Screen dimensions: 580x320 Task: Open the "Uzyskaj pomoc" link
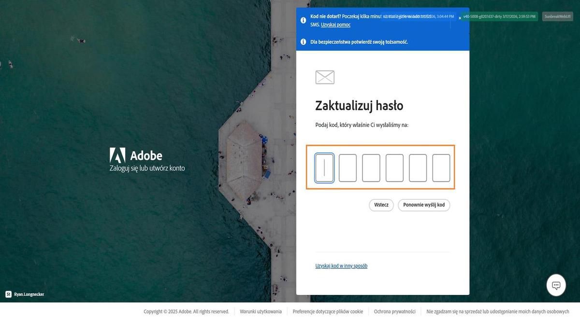(x=335, y=24)
